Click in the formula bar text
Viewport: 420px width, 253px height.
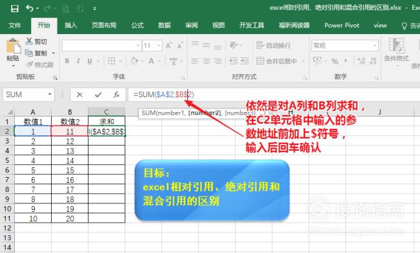coord(163,95)
